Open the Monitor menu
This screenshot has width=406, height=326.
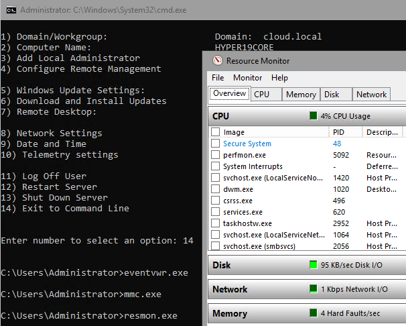[247, 78]
